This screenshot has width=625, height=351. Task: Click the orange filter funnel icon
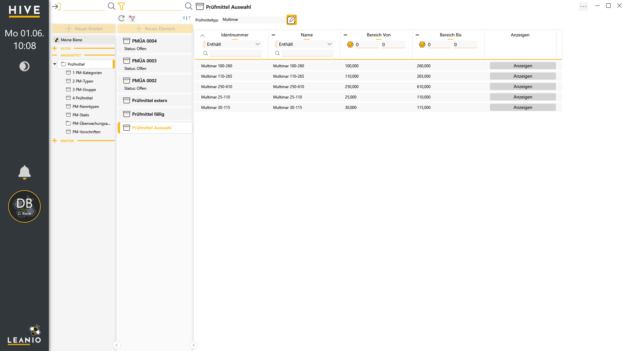click(121, 6)
